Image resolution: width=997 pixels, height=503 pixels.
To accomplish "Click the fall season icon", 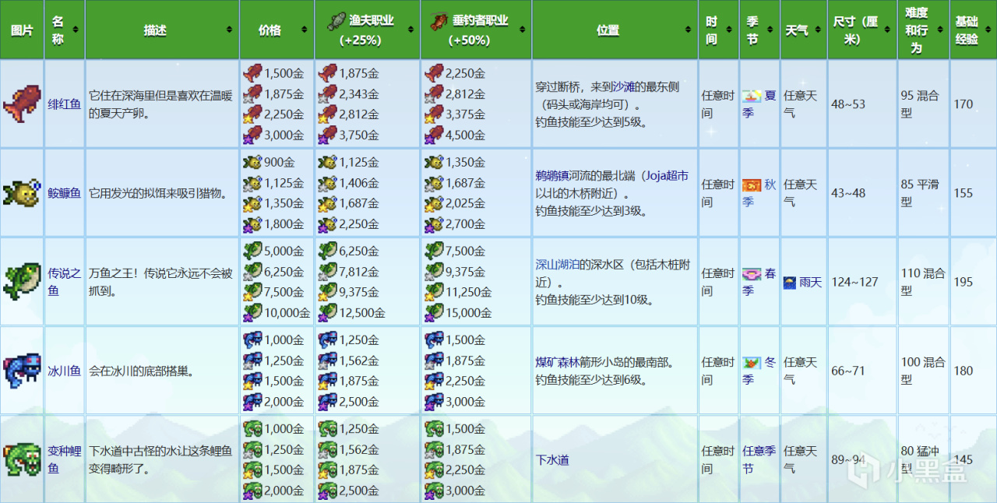I will tap(752, 184).
